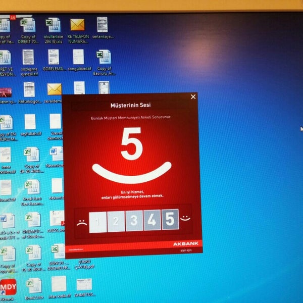The image size is (303, 303).
Task: Open the Copy of DIREKT 70 Excel file
Action: (28, 30)
